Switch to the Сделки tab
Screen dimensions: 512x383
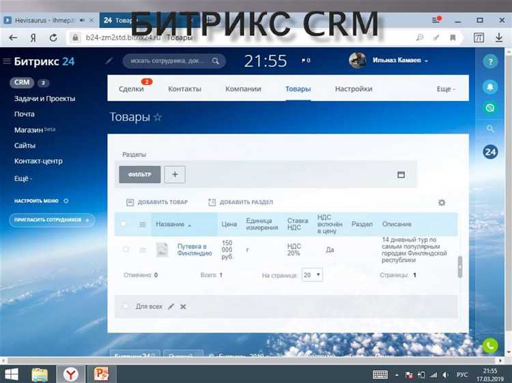tap(131, 89)
